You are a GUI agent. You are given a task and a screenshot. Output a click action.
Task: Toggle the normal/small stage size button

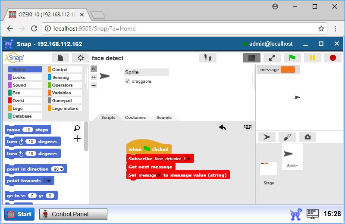(252, 58)
